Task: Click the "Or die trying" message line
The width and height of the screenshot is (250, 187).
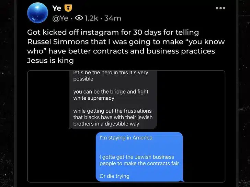Action: pos(114,176)
